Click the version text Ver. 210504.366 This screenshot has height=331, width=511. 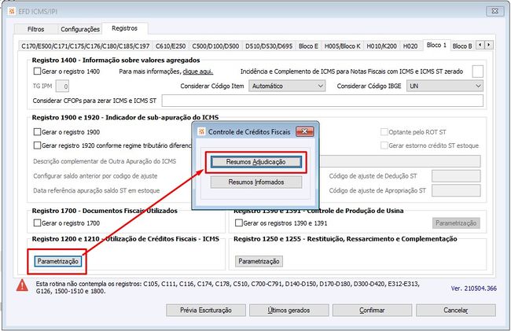point(474,289)
